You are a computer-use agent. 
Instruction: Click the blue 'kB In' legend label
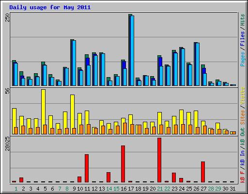click(x=242, y=159)
